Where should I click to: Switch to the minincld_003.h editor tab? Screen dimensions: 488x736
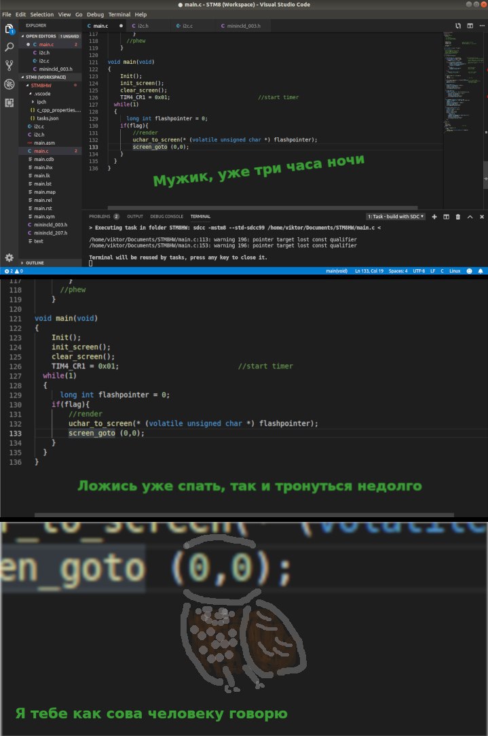coord(243,26)
